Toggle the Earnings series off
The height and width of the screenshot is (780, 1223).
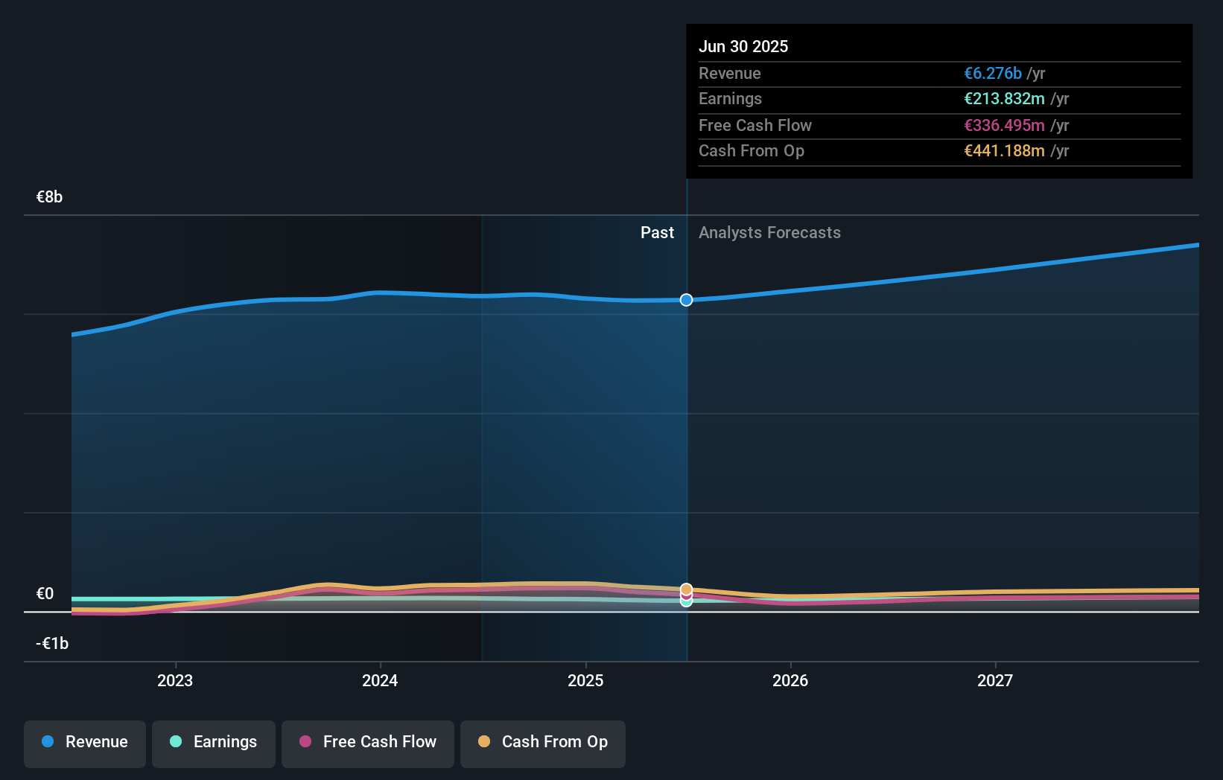(x=213, y=743)
